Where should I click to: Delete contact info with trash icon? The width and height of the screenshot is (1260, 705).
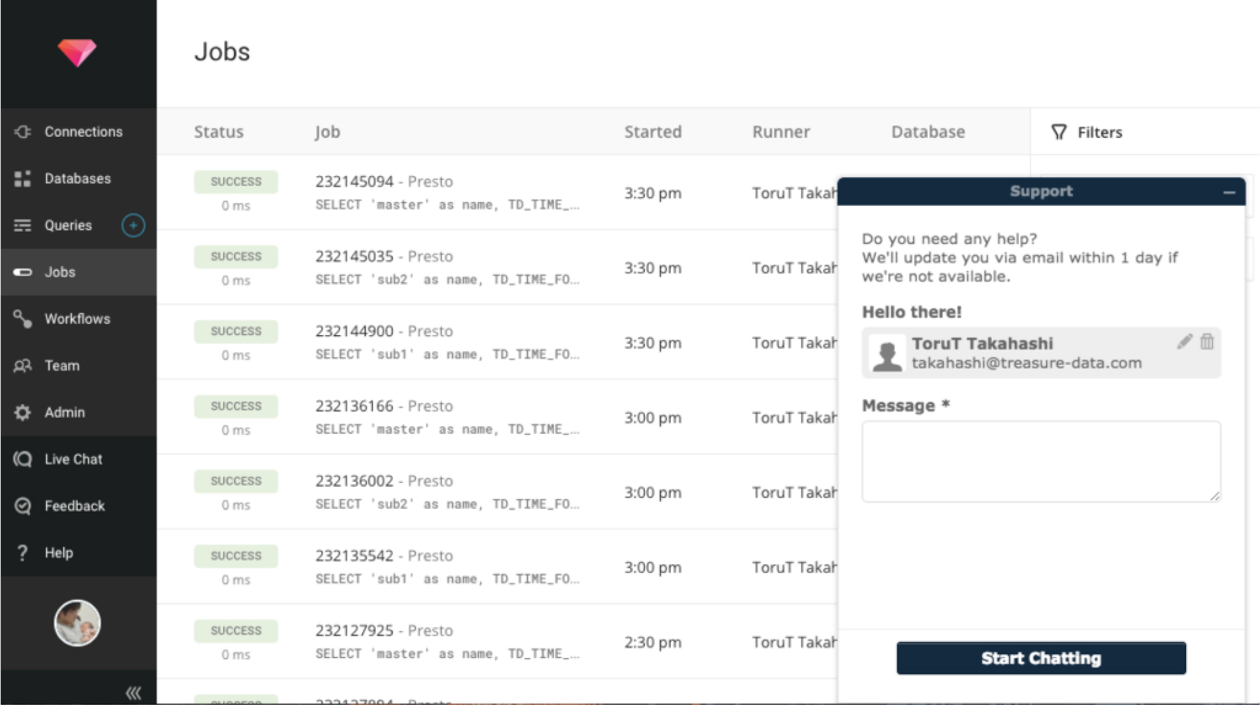[1207, 341]
